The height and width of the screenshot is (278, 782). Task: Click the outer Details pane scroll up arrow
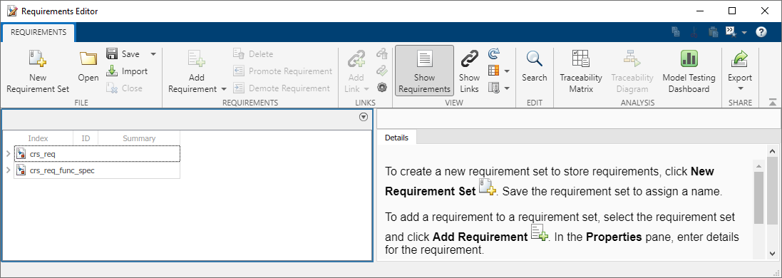[x=772, y=150]
